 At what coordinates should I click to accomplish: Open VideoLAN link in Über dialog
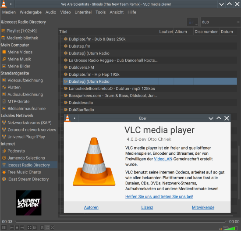[163, 159]
